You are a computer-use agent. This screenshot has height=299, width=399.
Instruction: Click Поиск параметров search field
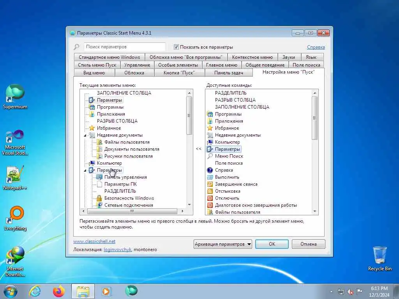tap(124, 47)
